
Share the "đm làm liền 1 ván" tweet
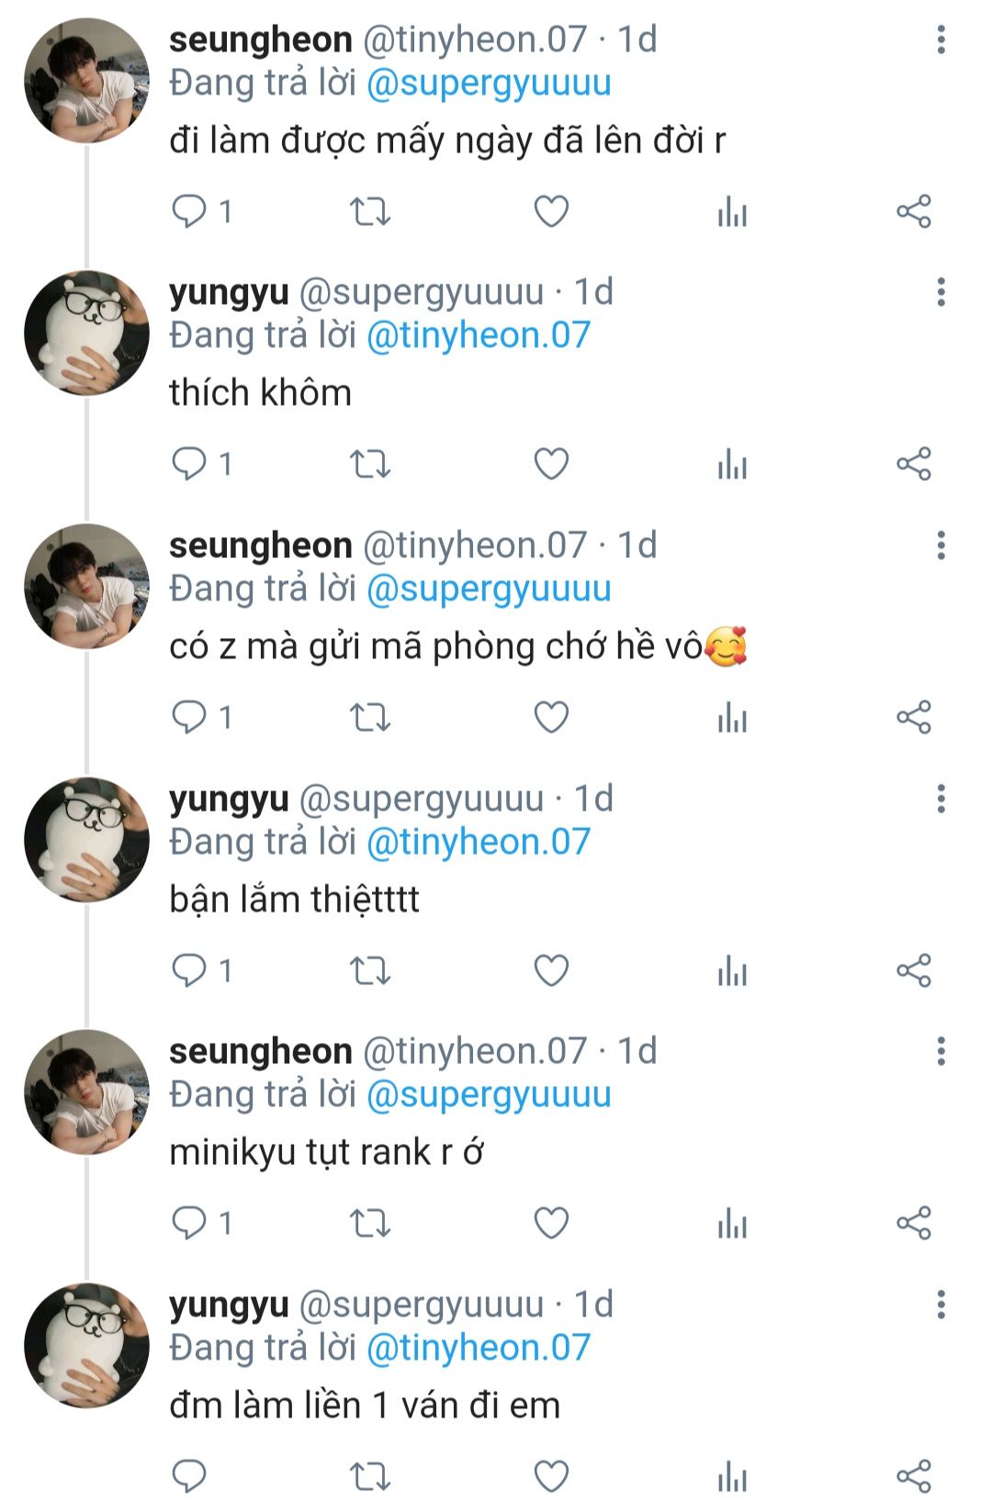click(914, 1476)
